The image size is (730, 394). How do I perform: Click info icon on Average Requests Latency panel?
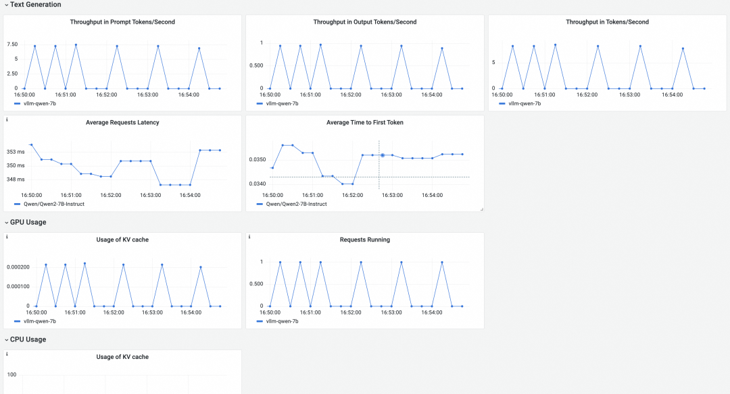(7, 119)
